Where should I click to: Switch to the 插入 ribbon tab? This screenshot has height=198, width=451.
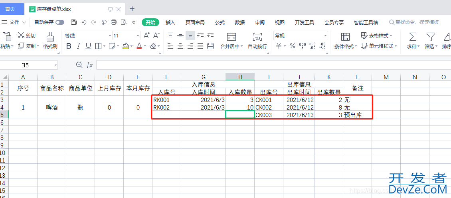(170, 22)
